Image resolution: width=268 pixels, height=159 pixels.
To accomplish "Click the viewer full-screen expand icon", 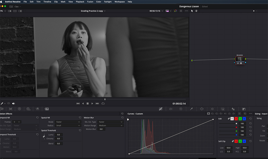I will coord(181,11).
